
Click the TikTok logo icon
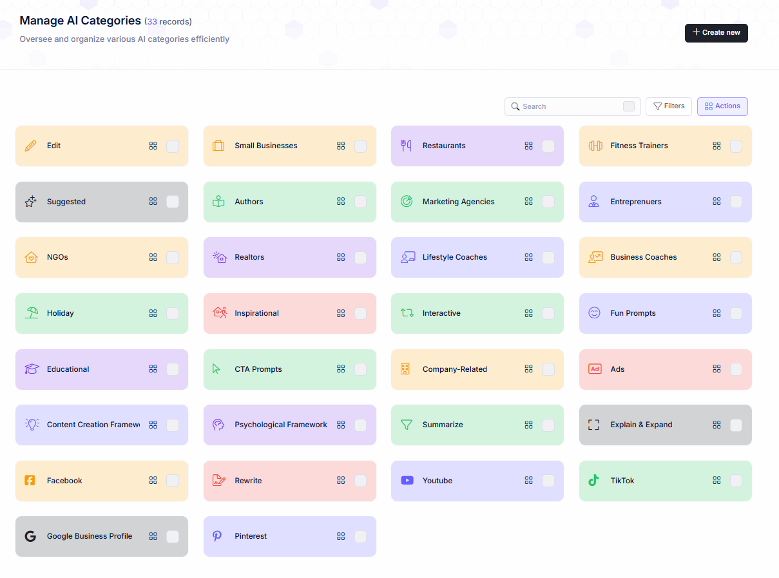click(593, 481)
